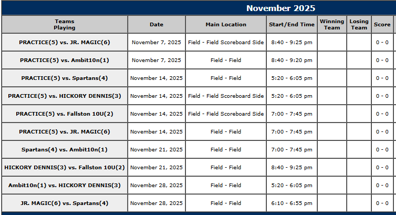Select Ambit10n(1) vs. HICKORY DENNIS(3) game
The image size is (396, 215).
[65, 185]
